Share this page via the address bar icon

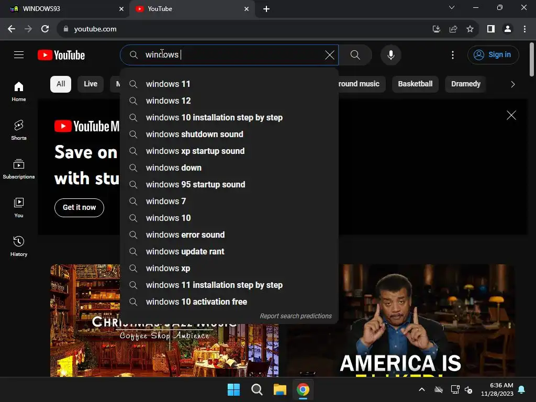point(453,29)
